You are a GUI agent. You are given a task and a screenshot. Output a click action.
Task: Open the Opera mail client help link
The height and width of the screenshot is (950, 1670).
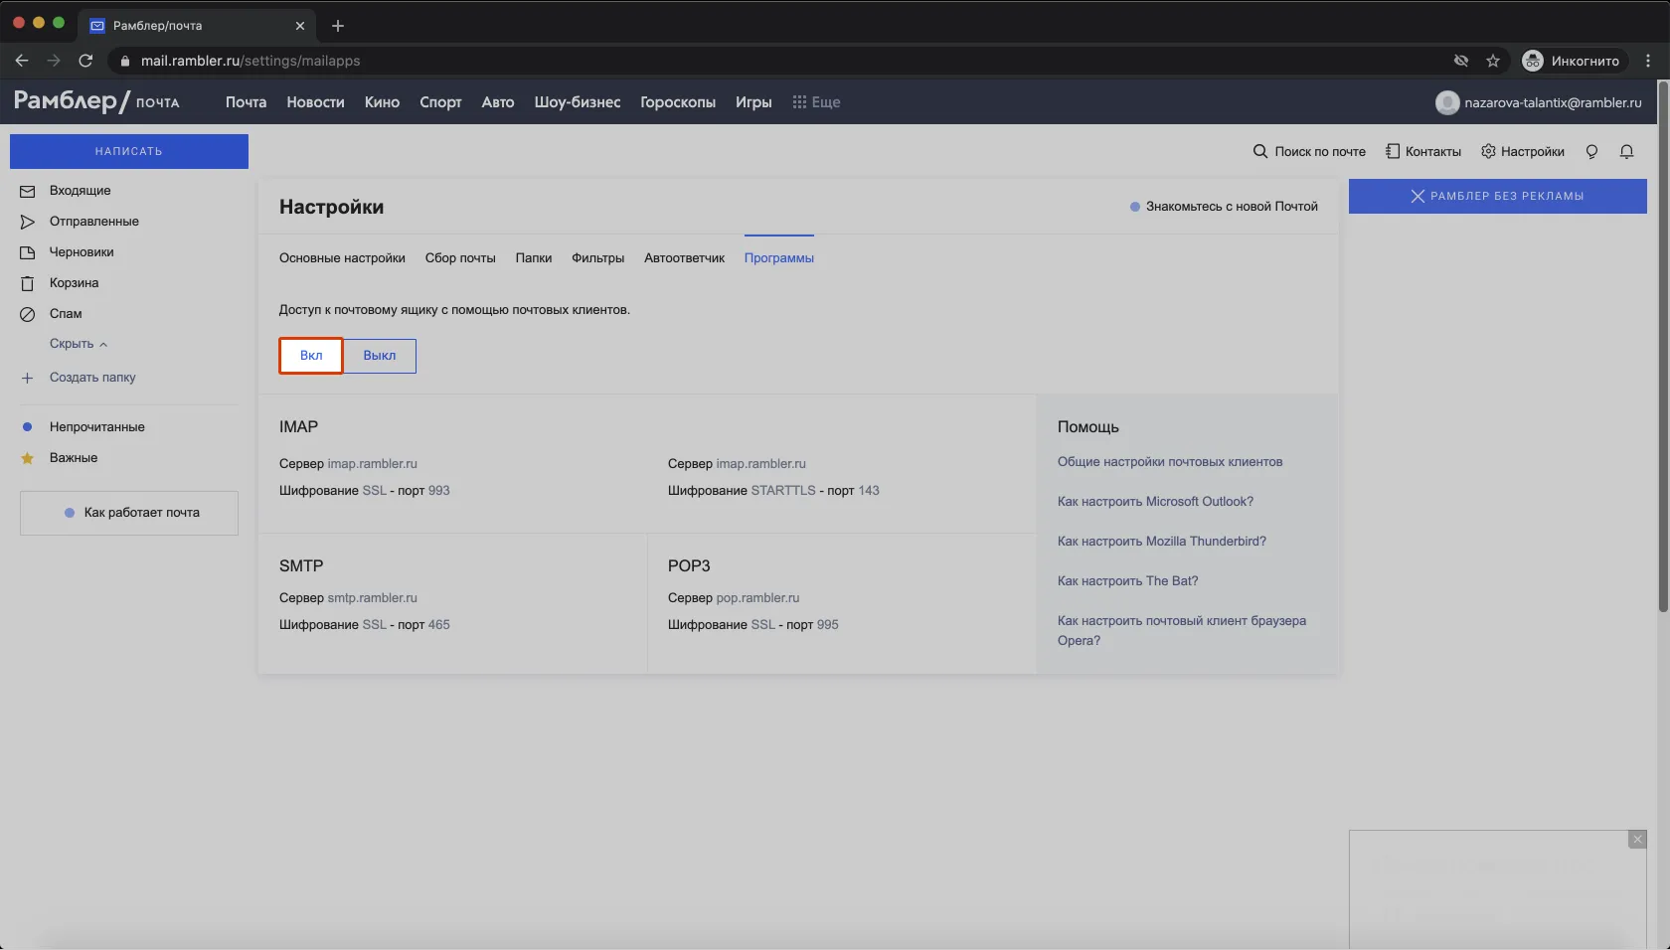1182,631
